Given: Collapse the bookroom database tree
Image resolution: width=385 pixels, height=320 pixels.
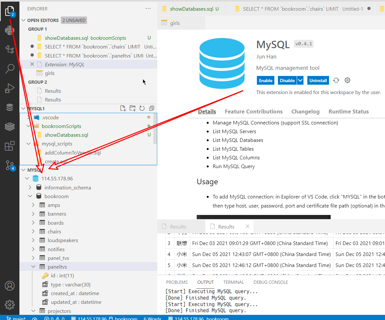Looking at the screenshot, I should click(x=30, y=196).
